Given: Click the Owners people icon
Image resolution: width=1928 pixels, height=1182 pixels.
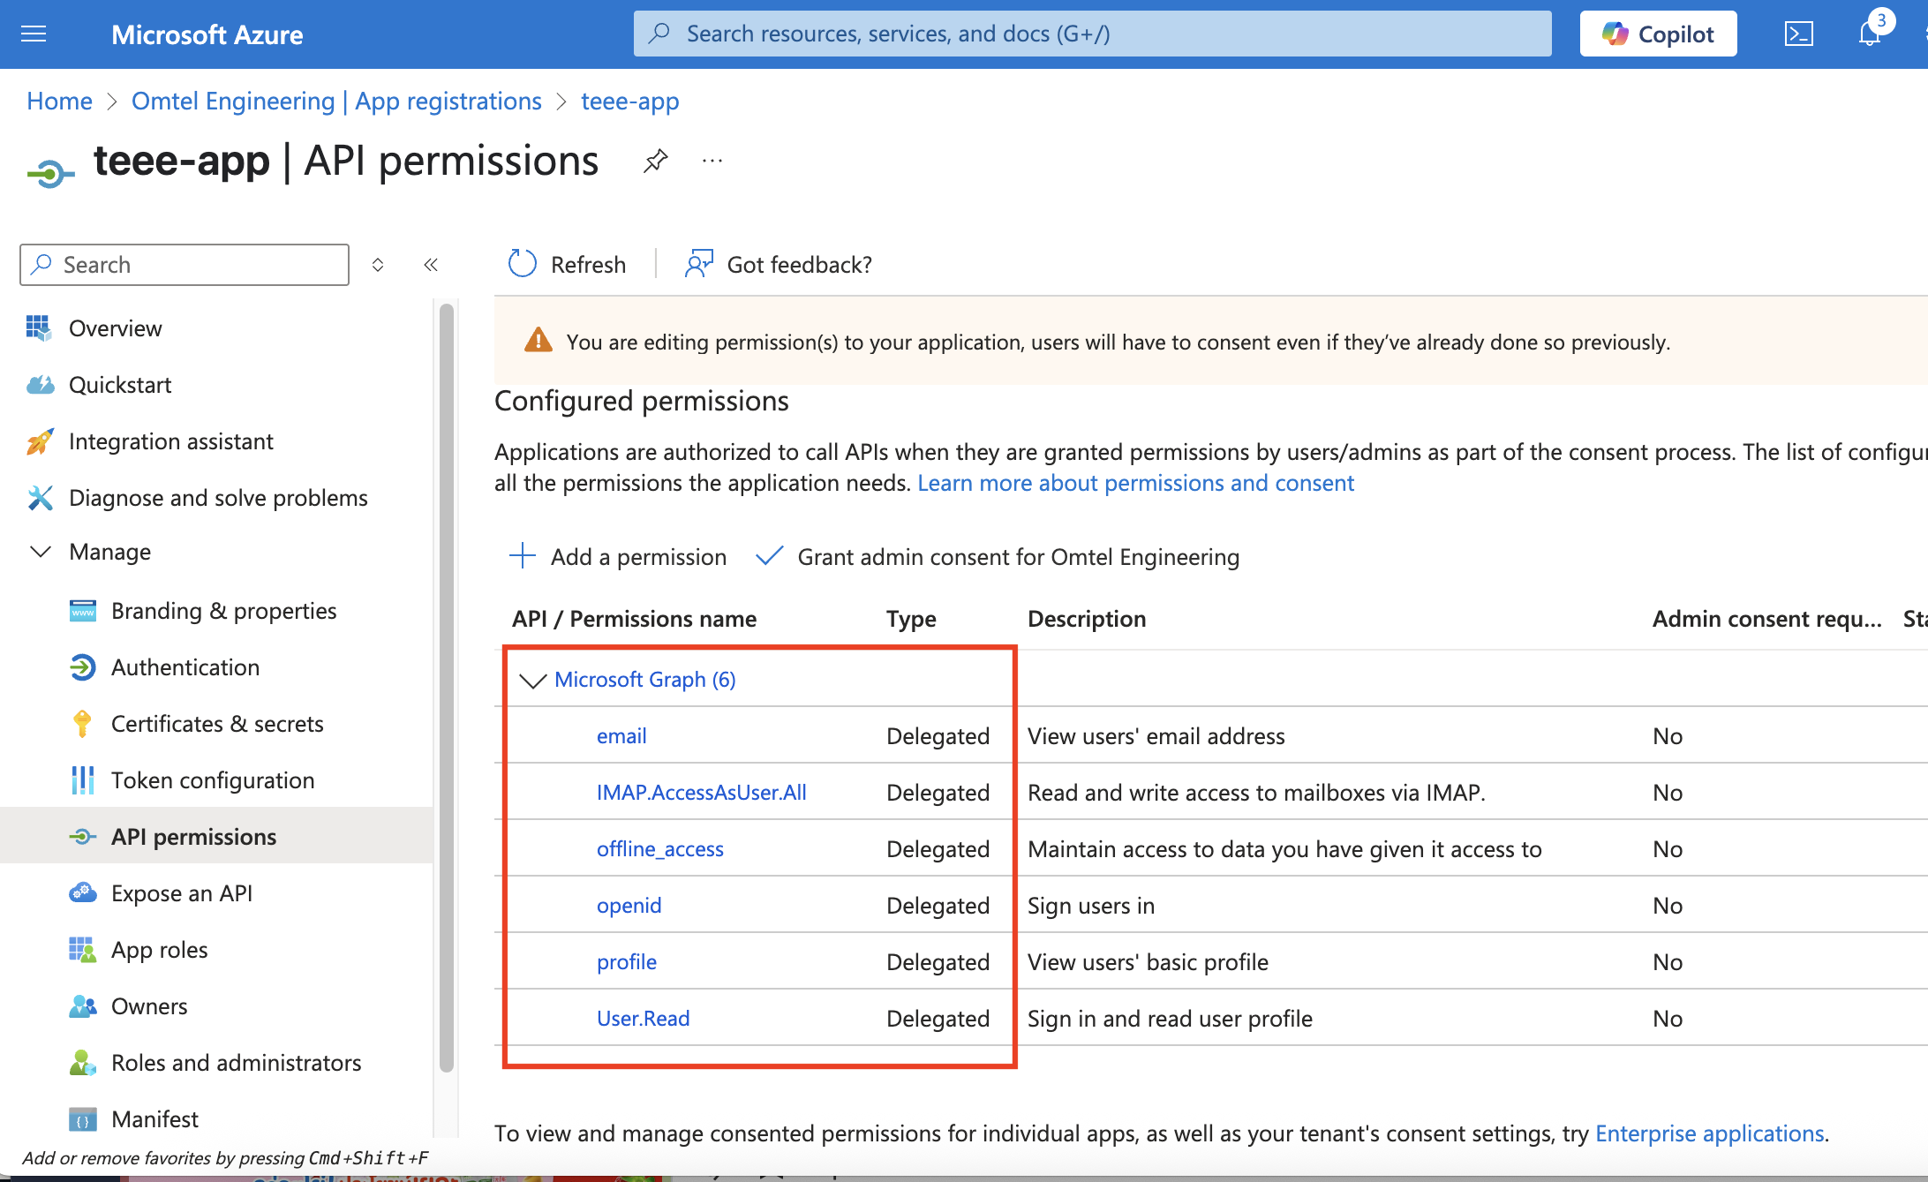Looking at the screenshot, I should tap(83, 1006).
